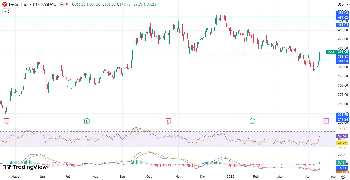Select the TSLA 391,95 current price label

[x=337, y=52]
